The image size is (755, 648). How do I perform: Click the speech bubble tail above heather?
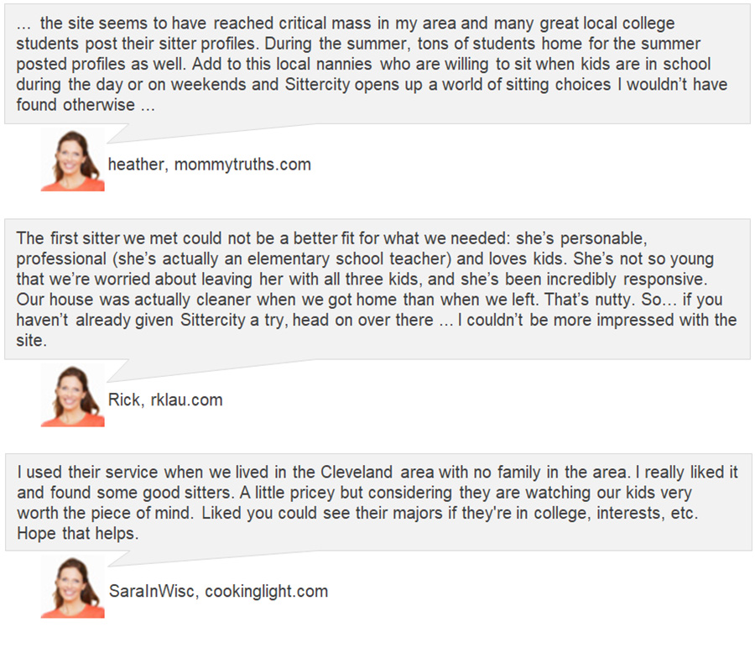pyautogui.click(x=120, y=133)
